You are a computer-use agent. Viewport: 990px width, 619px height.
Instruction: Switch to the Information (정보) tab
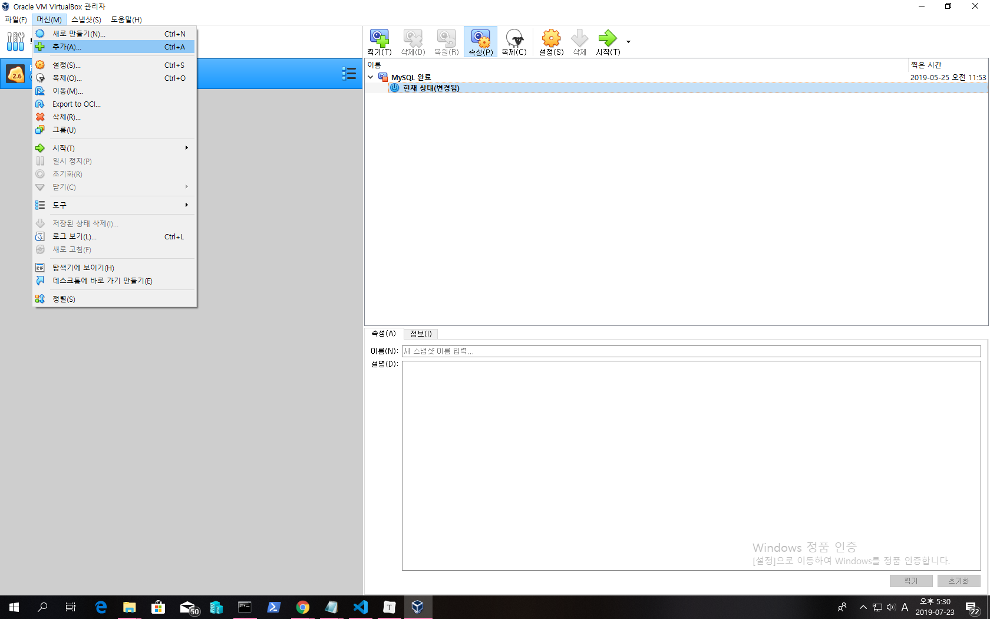(421, 334)
